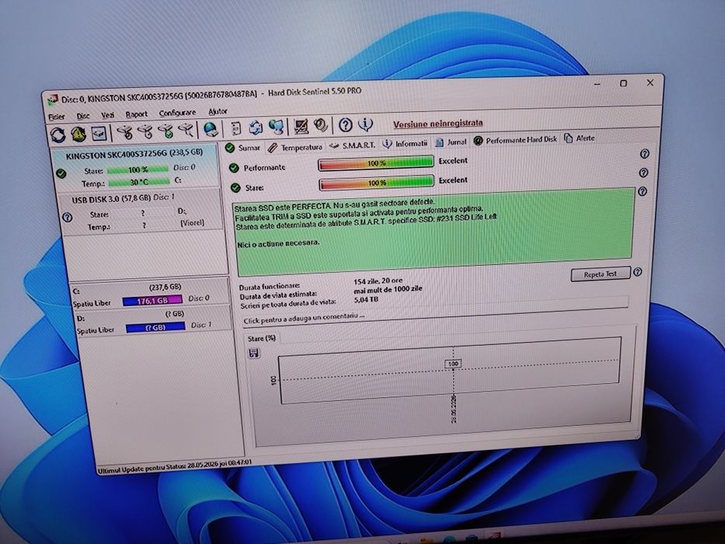Click the '5,04 TB' writes value
The image size is (725, 544).
[x=366, y=299]
